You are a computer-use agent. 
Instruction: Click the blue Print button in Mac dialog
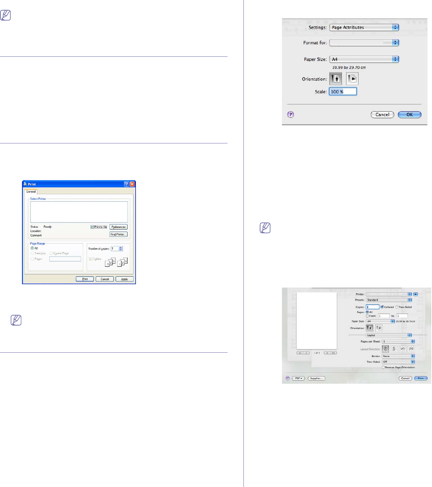421,378
